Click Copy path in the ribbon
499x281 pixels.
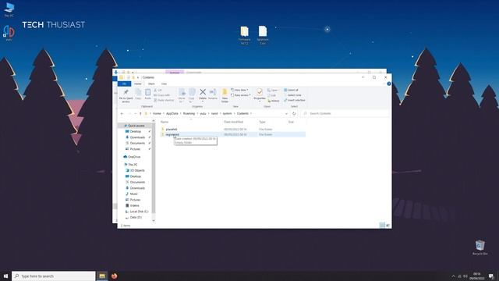[162, 95]
